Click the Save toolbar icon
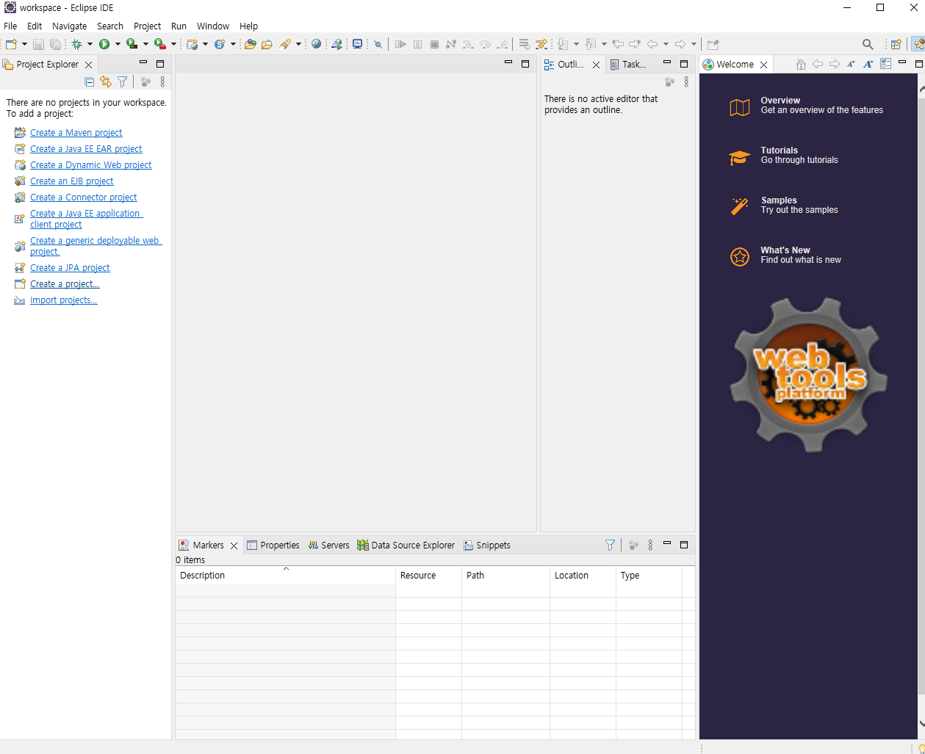925x754 pixels. [x=38, y=44]
